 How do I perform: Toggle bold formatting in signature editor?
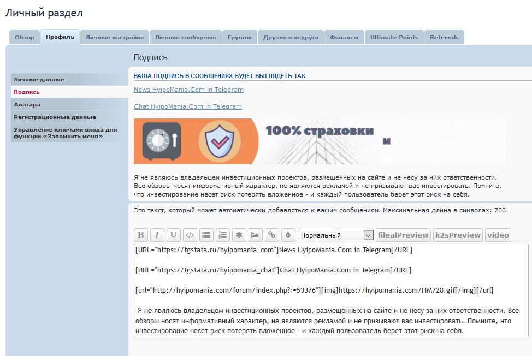[141, 235]
